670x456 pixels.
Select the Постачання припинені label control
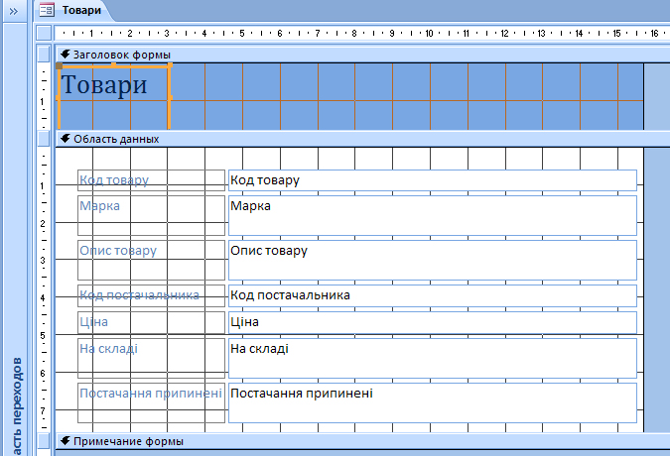151,402
